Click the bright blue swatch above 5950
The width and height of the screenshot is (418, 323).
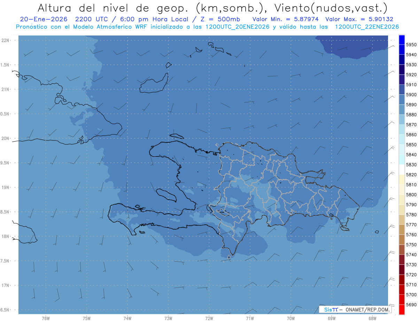[x=402, y=40]
